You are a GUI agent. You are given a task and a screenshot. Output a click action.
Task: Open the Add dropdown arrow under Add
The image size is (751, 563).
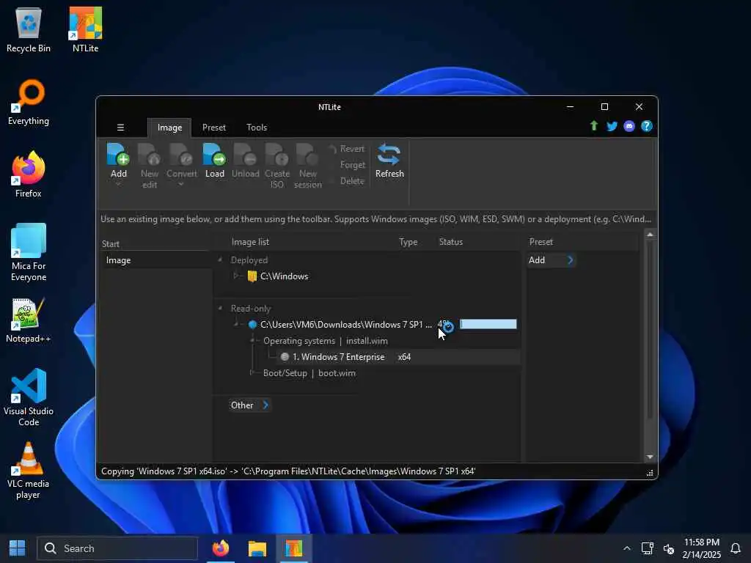[x=118, y=184]
